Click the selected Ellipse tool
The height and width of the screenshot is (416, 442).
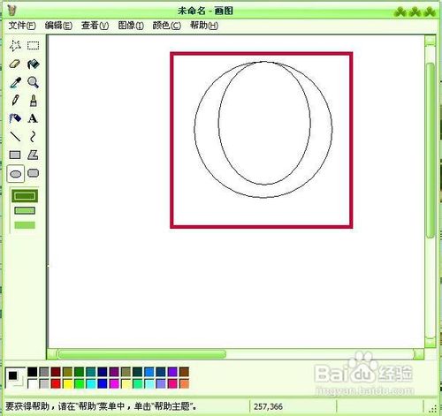(x=16, y=174)
